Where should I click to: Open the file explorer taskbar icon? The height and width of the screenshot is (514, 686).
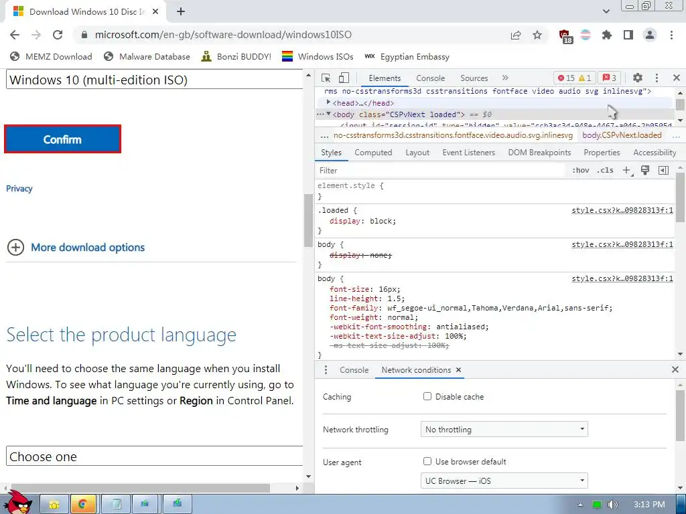(55, 504)
